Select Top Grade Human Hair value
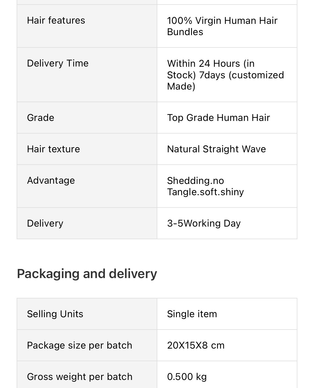 pyautogui.click(x=218, y=118)
